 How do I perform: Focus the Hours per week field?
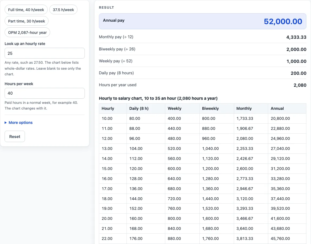pos(45,93)
